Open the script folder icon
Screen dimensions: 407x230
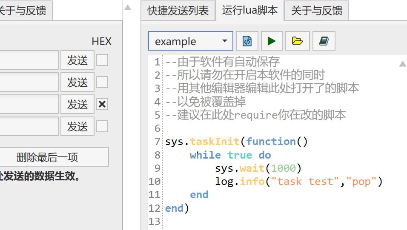[x=297, y=41]
